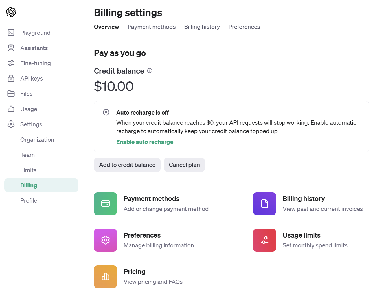The image size is (377, 300).
Task: Click the OpenAI logo icon
Action: point(11,12)
